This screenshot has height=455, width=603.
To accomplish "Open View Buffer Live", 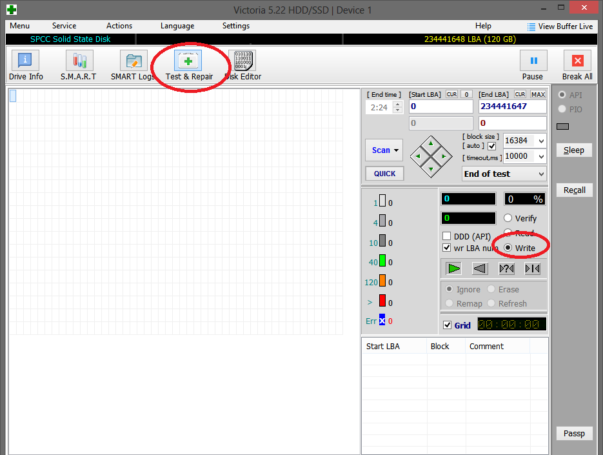I will (560, 26).
